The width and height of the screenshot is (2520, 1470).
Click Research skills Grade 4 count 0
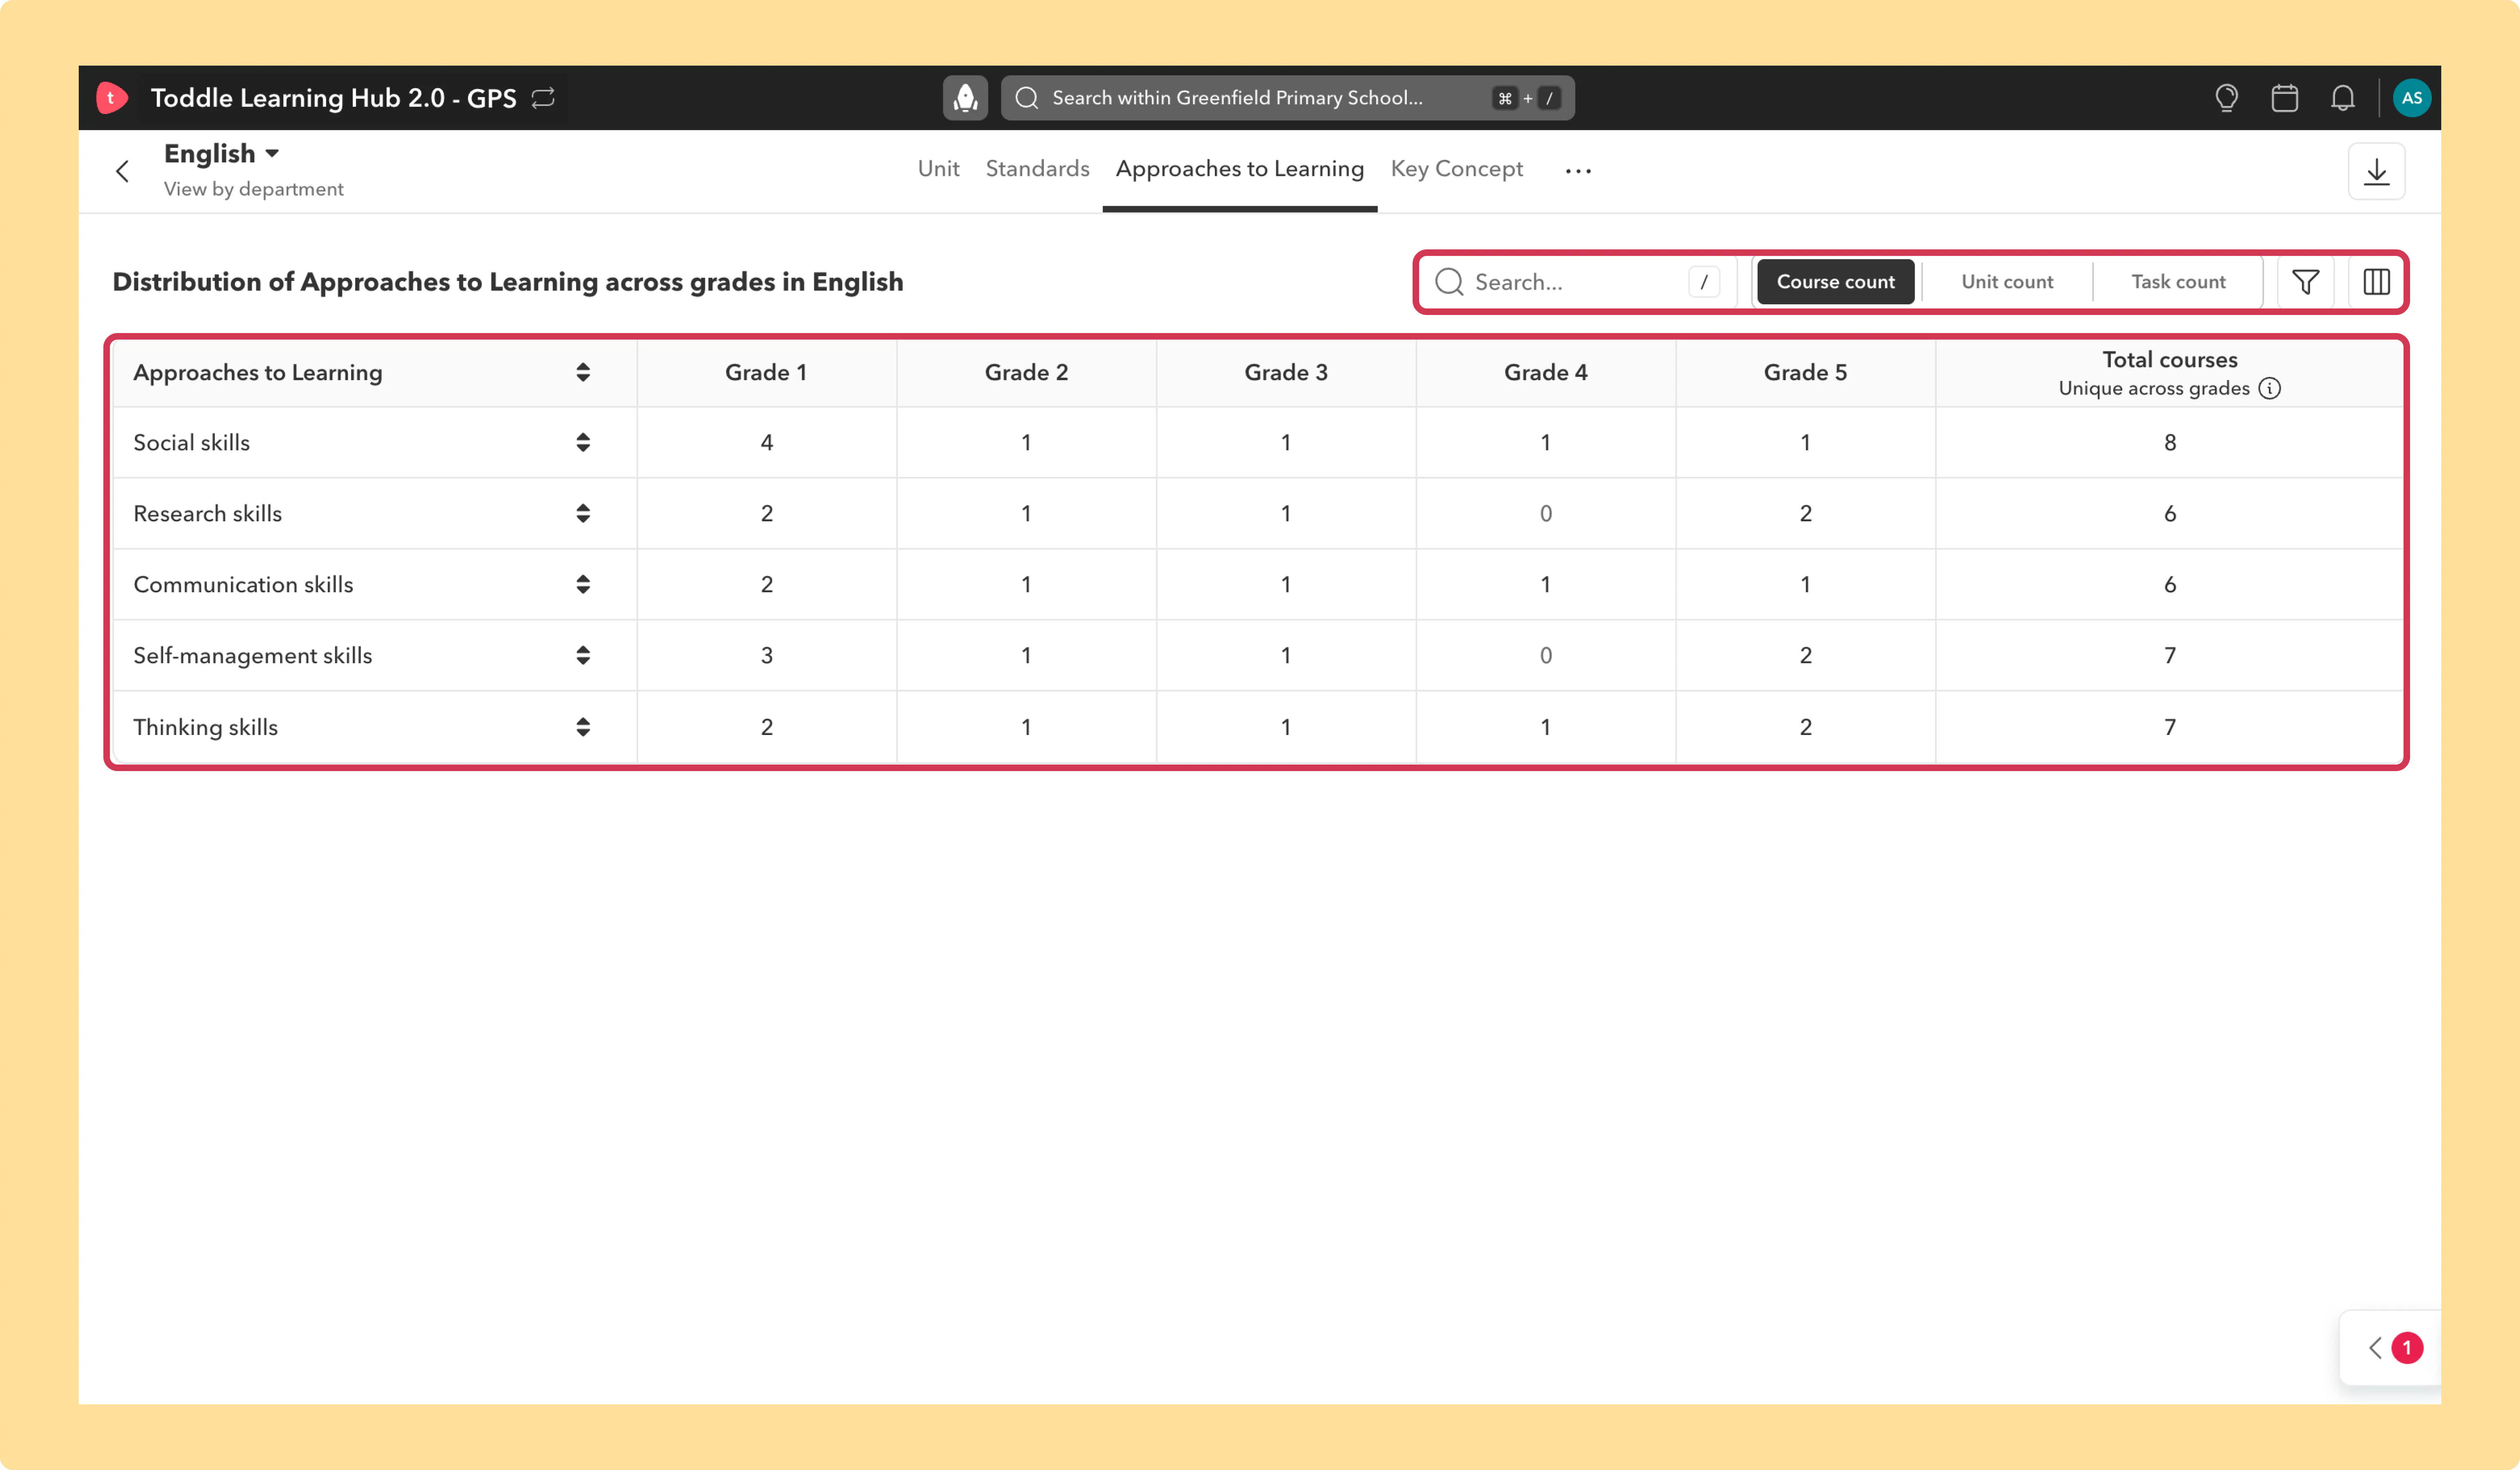click(1545, 513)
